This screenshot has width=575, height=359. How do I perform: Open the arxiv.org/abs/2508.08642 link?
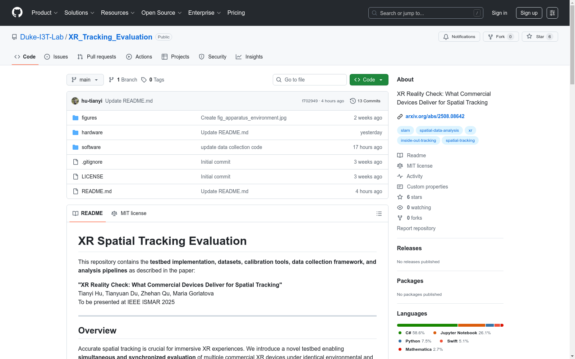pyautogui.click(x=435, y=116)
